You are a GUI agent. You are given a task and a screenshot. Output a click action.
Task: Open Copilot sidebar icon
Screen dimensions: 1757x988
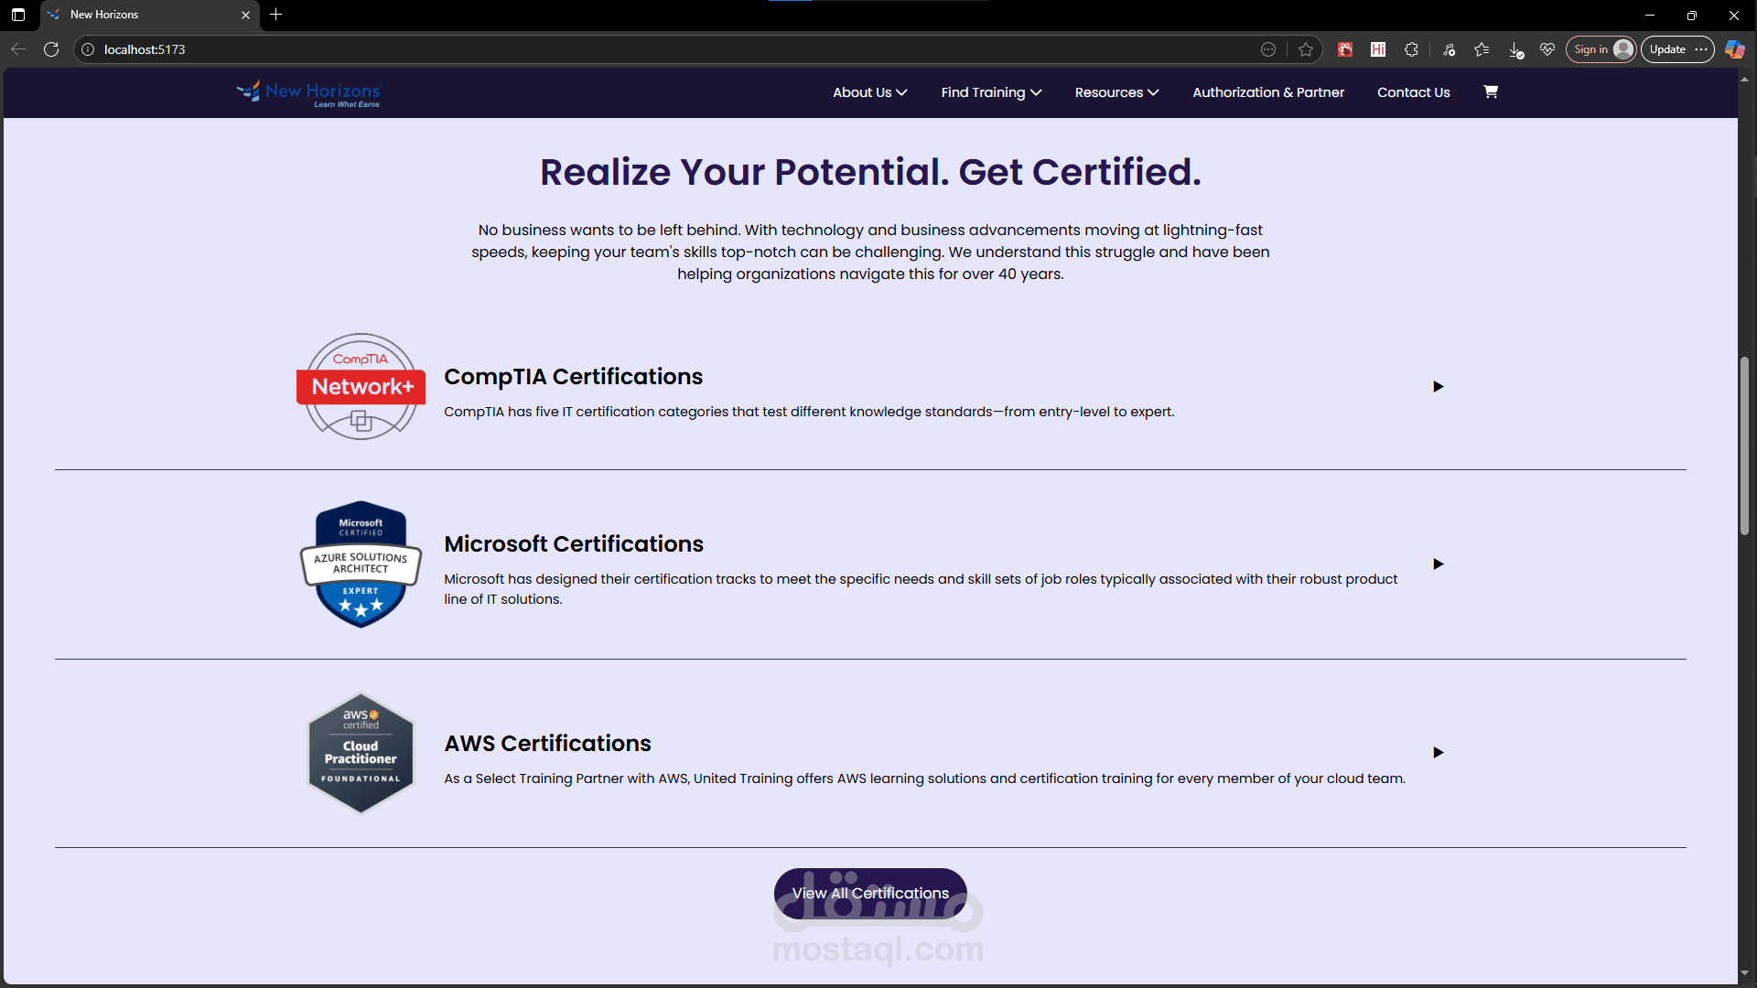coord(1734,49)
